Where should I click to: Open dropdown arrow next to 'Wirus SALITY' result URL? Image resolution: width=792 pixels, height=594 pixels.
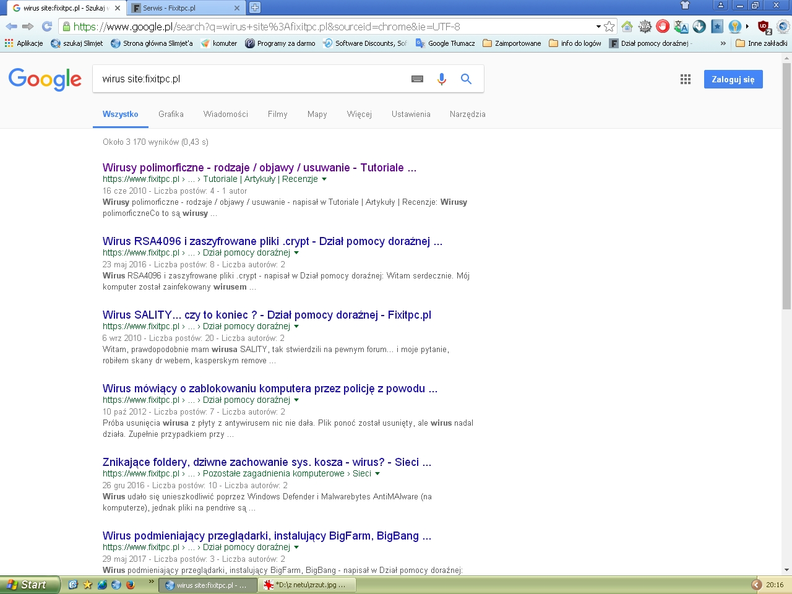coord(296,327)
